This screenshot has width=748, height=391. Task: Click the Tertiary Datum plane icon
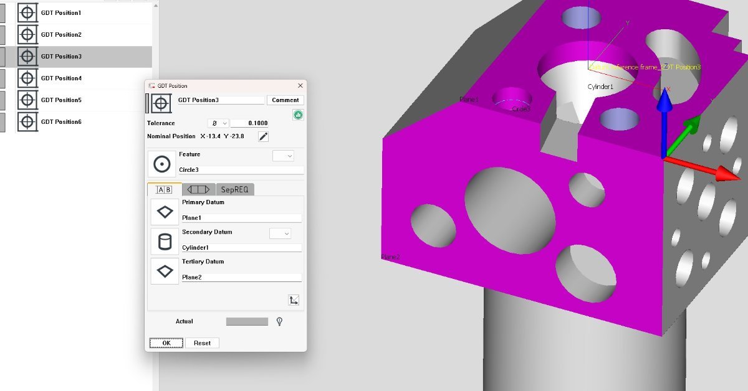(x=165, y=271)
